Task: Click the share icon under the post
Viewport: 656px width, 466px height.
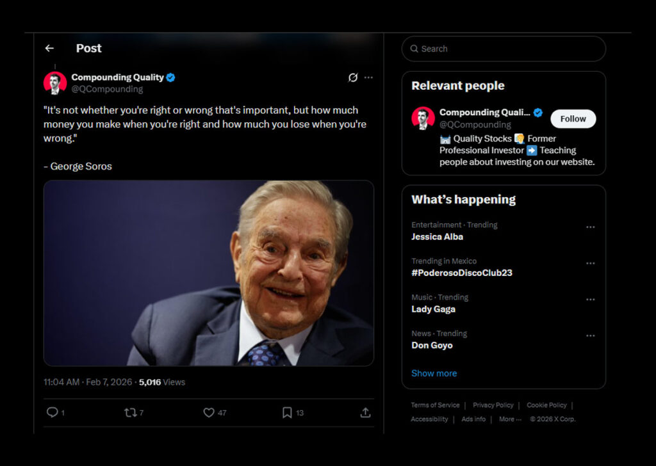Action: 365,413
